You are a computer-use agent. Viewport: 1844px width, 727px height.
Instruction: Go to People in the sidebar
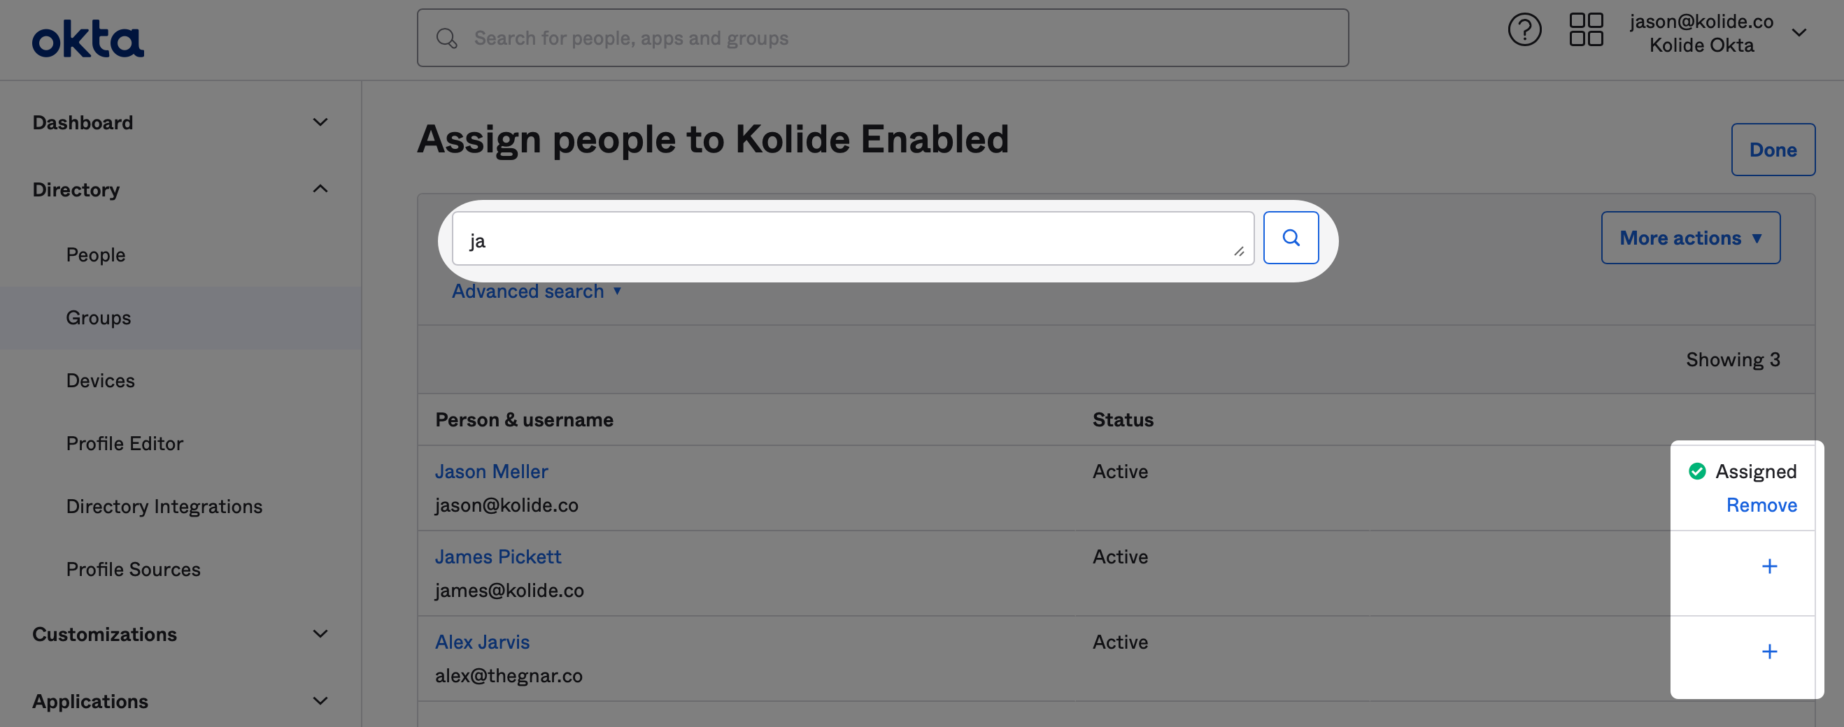(95, 254)
